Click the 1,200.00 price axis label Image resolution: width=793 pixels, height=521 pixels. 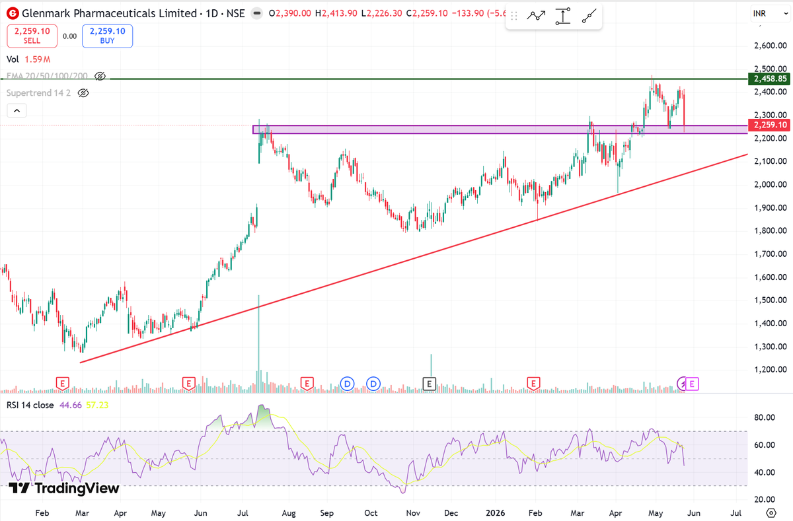[770, 370]
